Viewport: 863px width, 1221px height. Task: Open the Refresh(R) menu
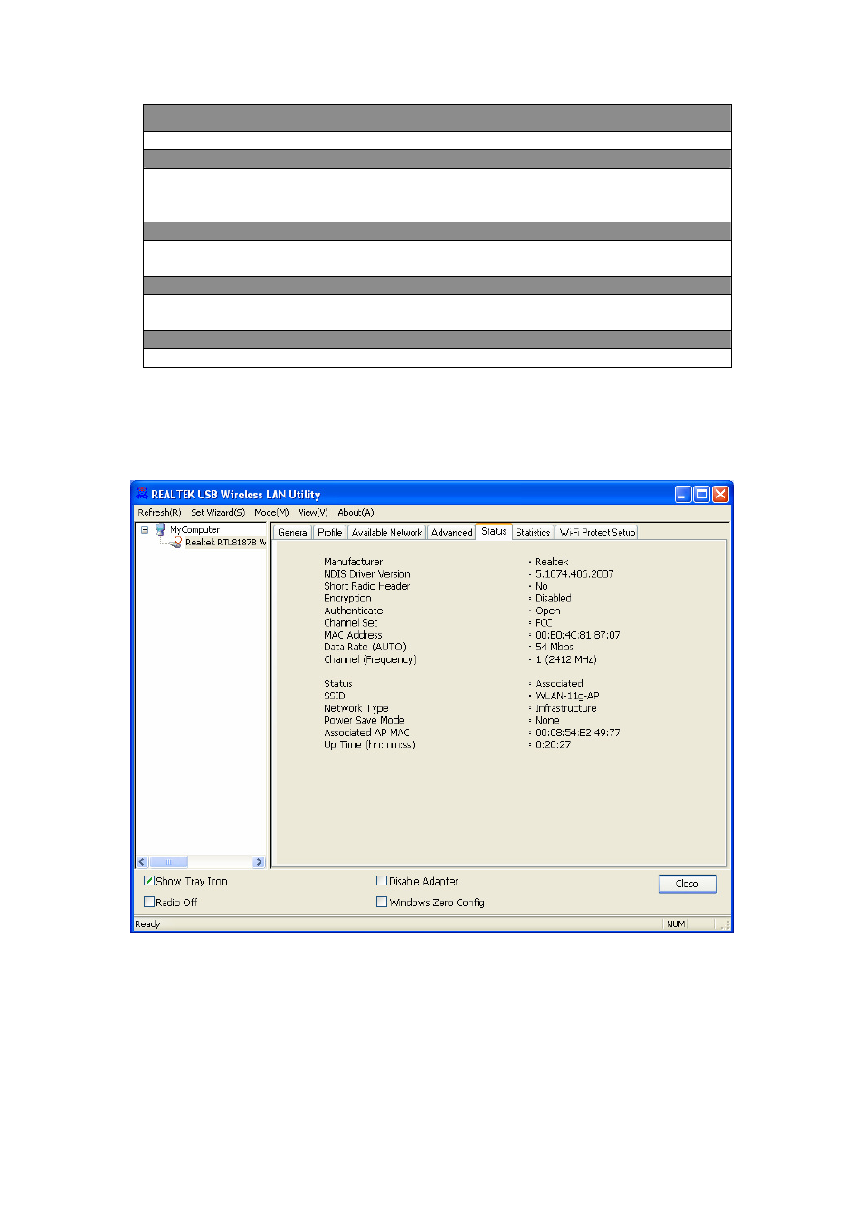(x=159, y=512)
